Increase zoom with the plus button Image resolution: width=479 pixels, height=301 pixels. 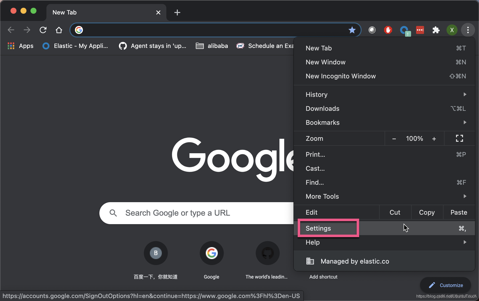434,139
